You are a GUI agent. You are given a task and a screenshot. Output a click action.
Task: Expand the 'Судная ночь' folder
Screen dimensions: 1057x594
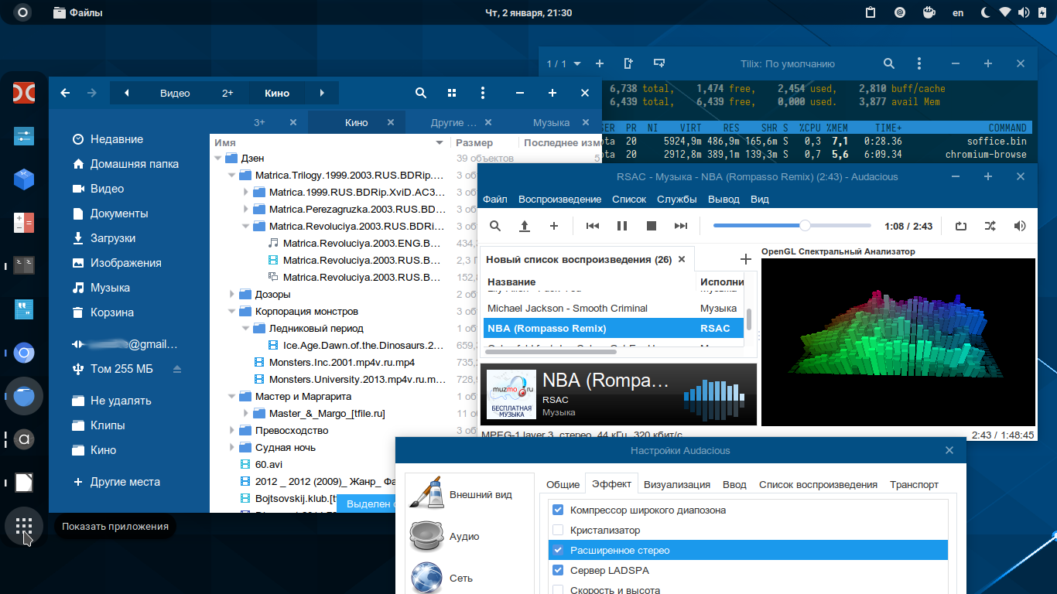pos(232,447)
